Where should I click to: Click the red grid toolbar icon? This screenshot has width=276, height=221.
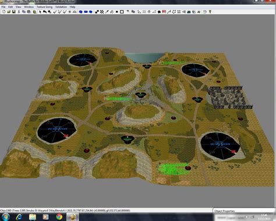click(x=164, y=12)
